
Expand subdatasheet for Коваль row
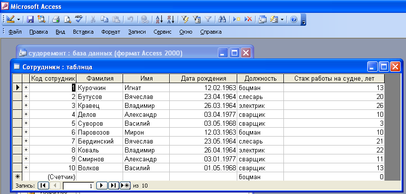[x=26, y=150]
